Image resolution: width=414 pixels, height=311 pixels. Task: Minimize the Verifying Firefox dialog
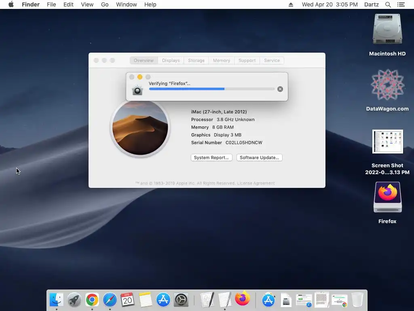pyautogui.click(x=140, y=77)
